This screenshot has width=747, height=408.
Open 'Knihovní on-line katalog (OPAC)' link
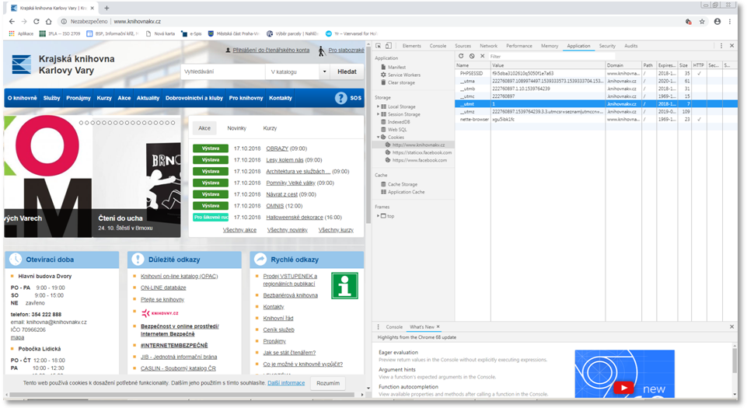click(x=179, y=276)
